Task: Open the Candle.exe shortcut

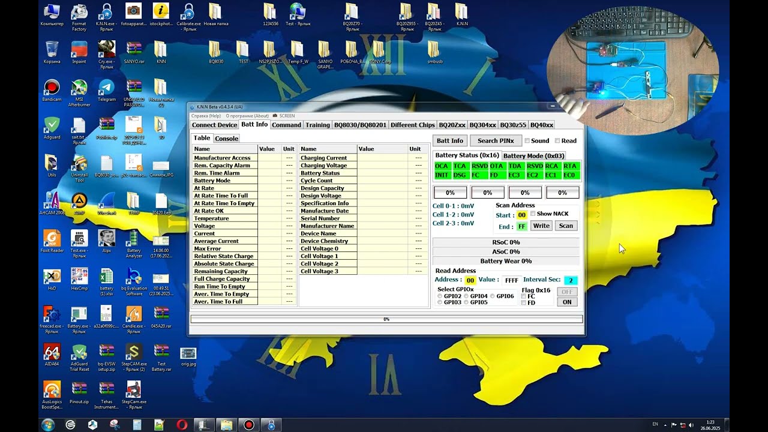Action: (134, 320)
